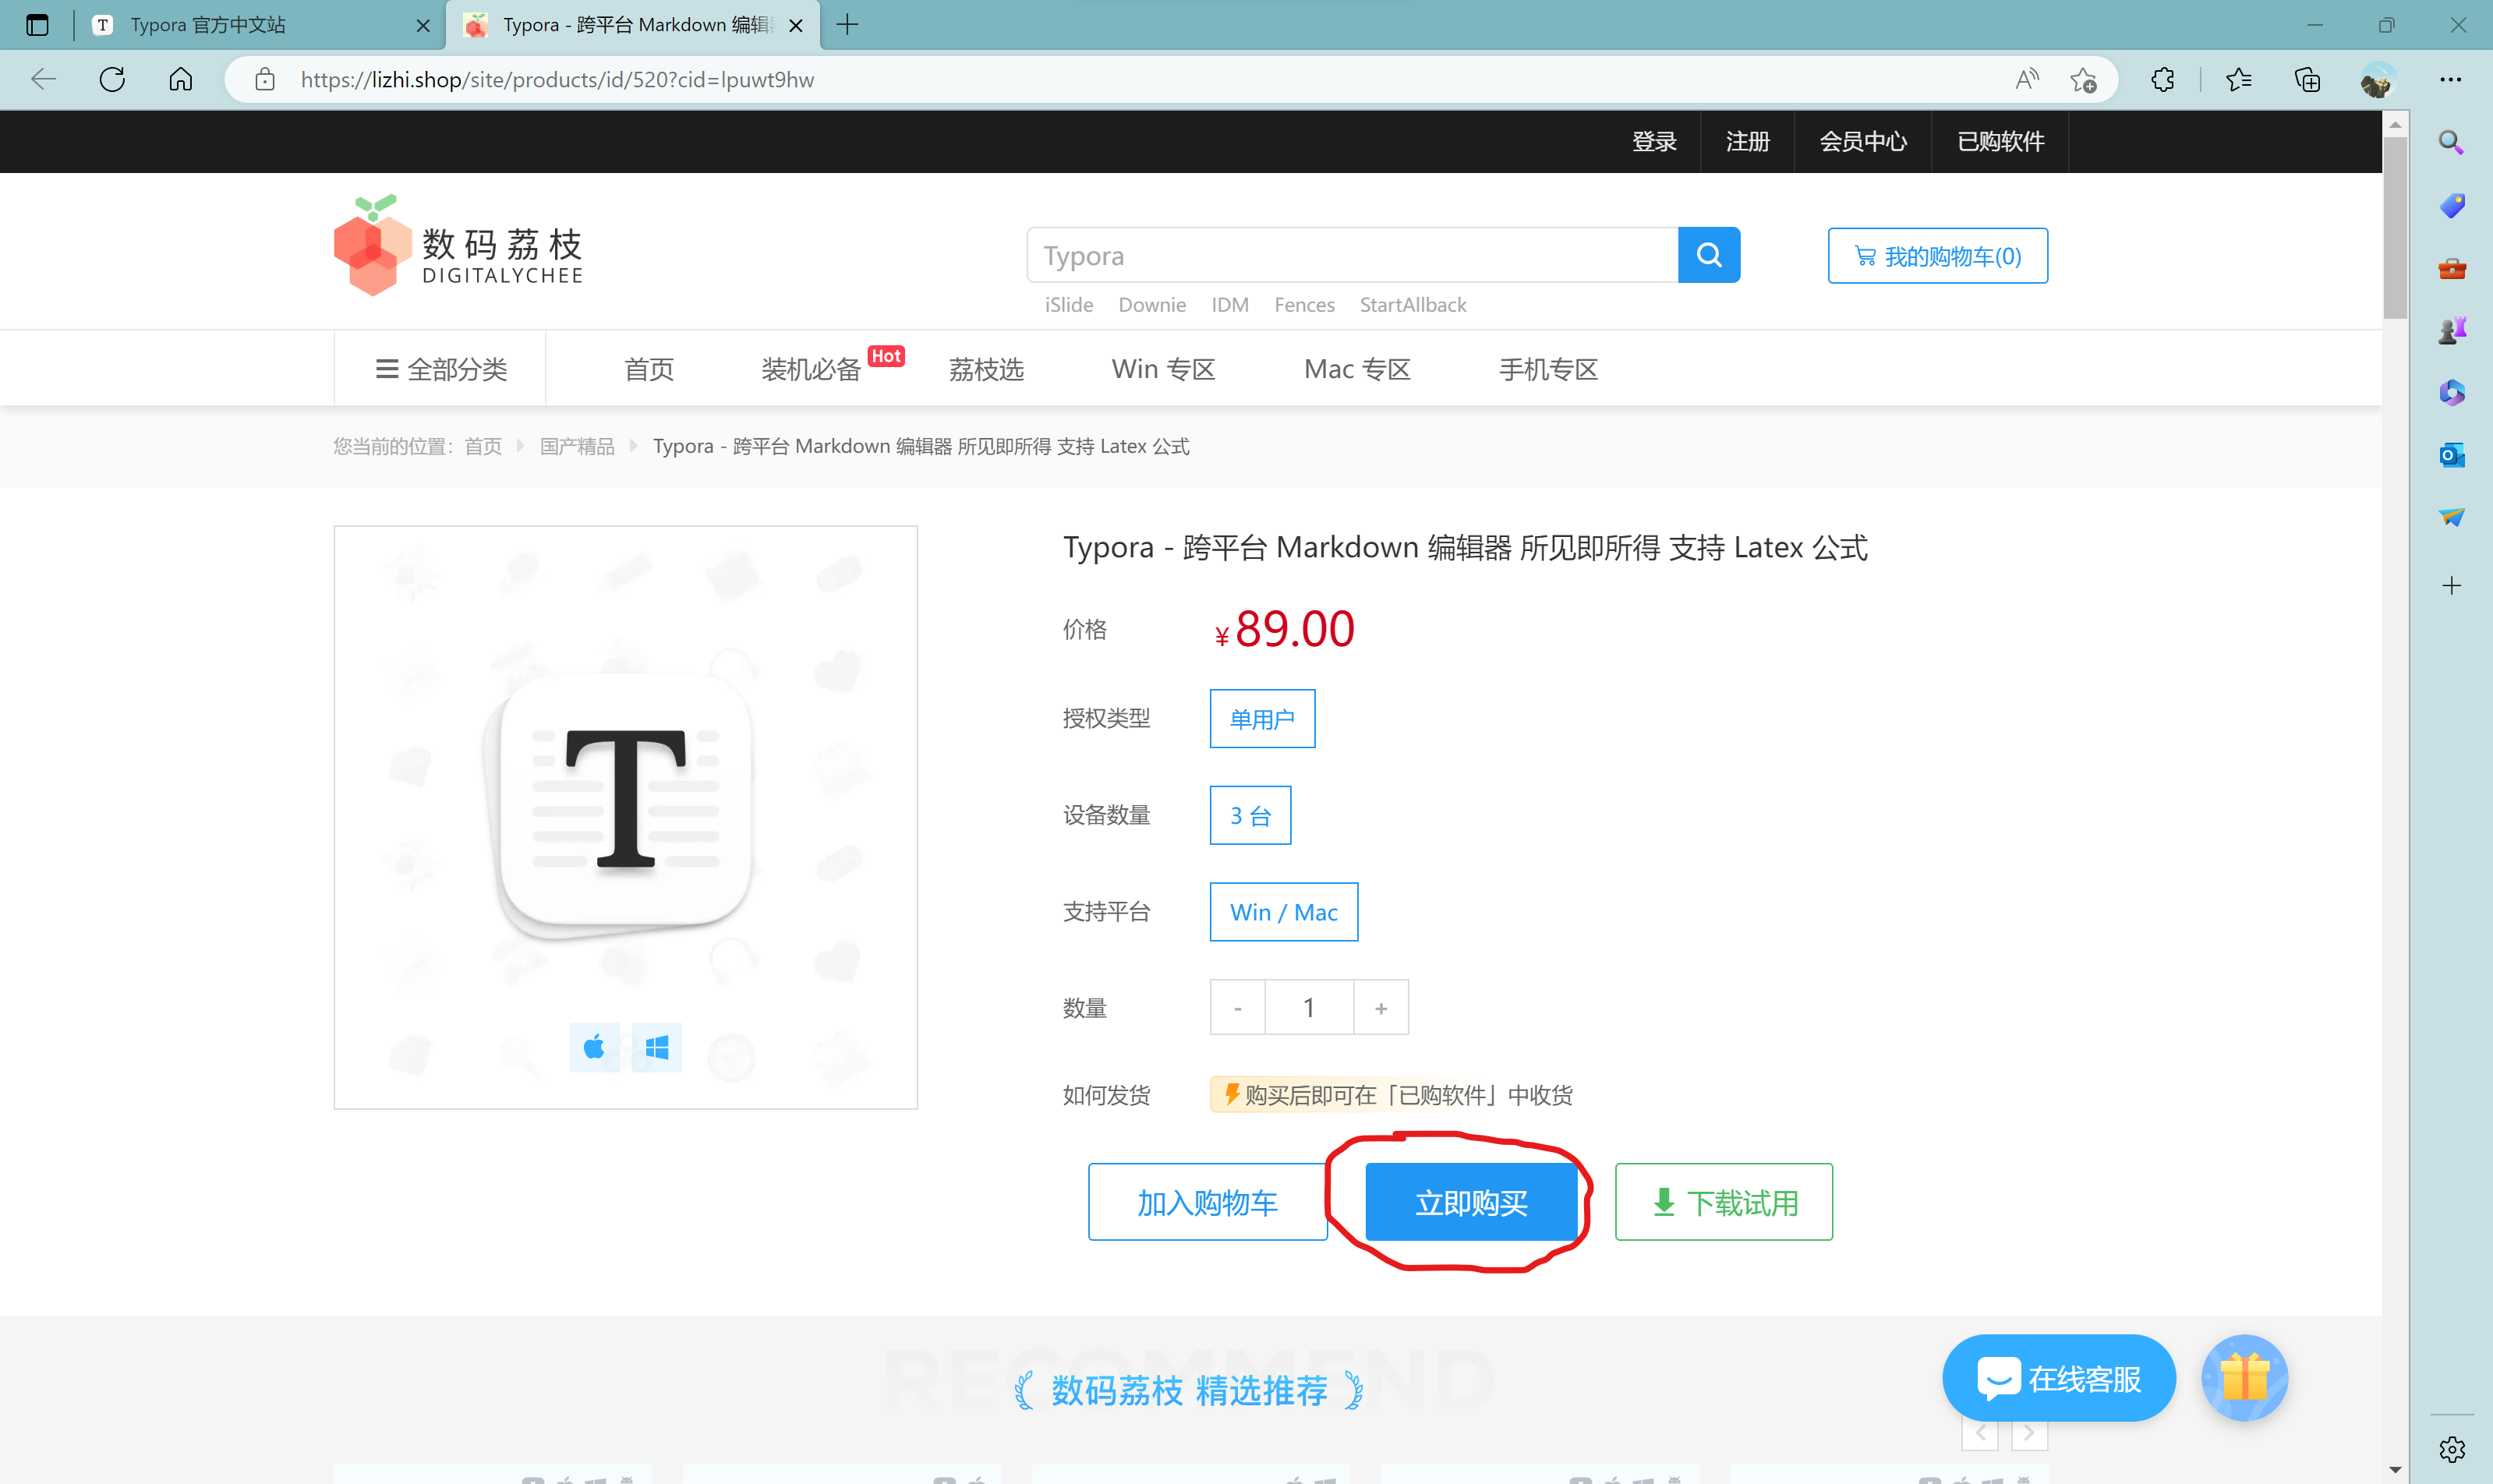Click the circled 立即购买 buy now button

(x=1470, y=1202)
